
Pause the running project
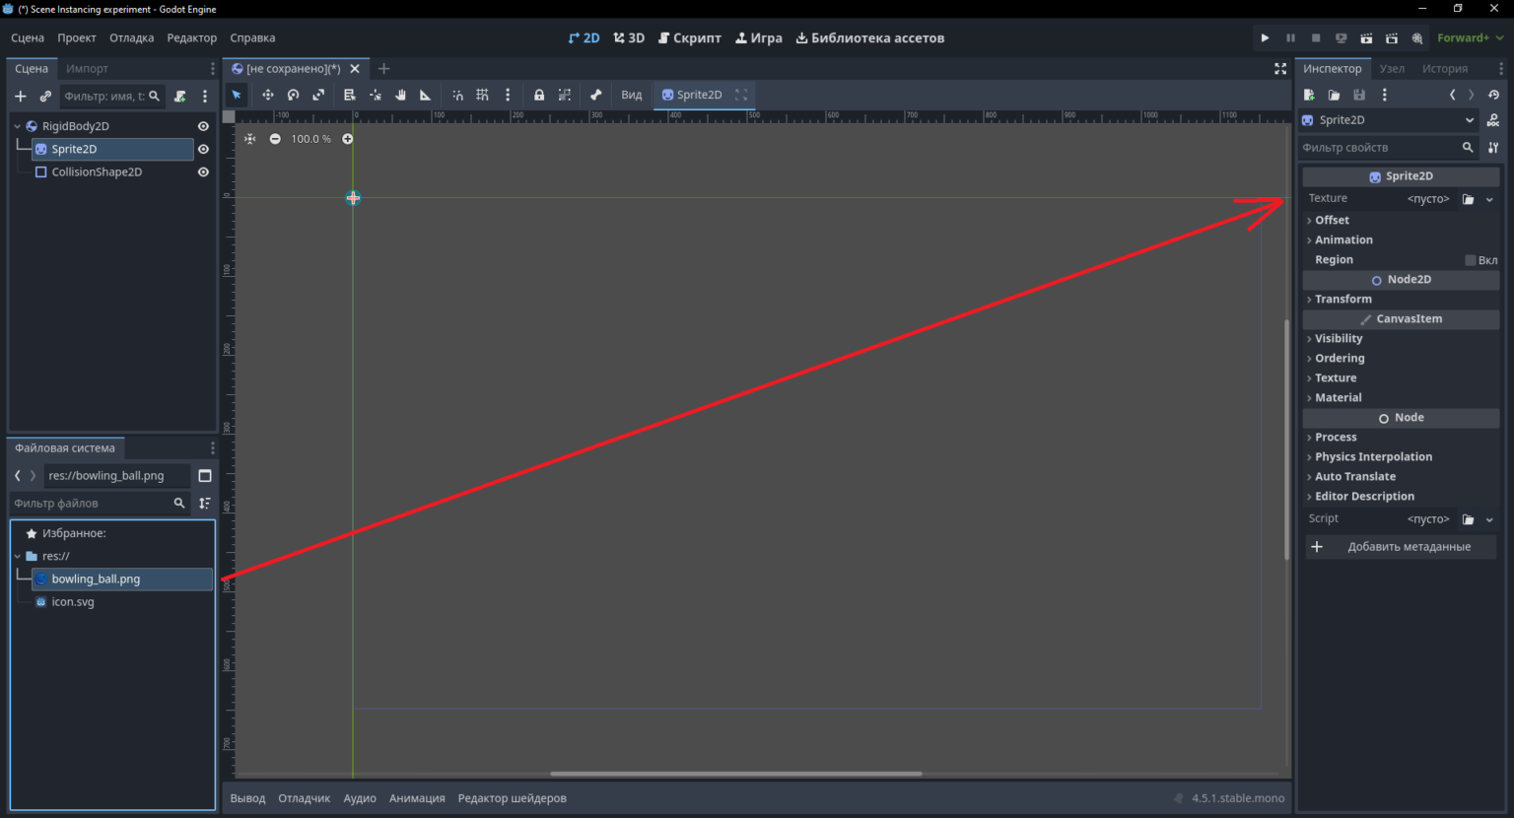tap(1290, 38)
